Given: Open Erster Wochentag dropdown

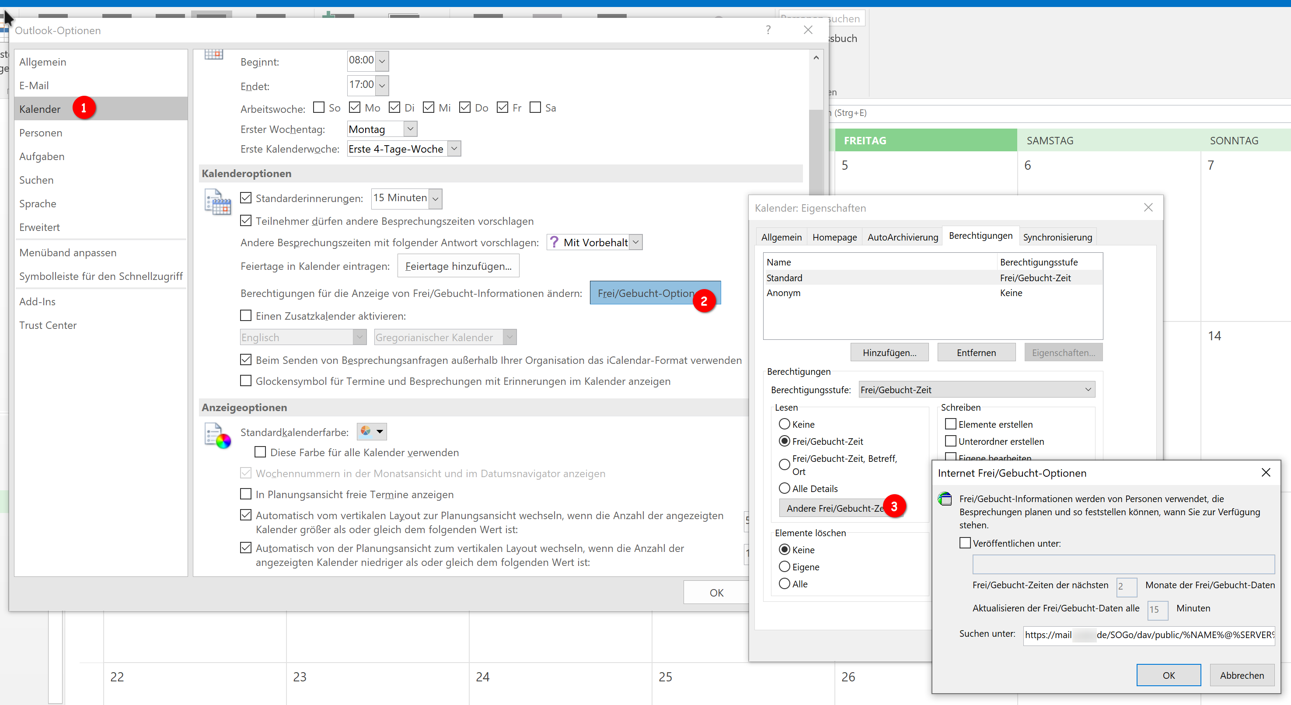Looking at the screenshot, I should [x=410, y=129].
